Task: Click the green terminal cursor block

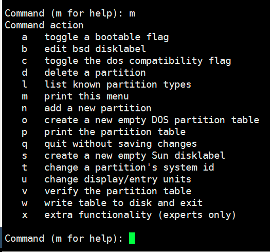Action: coord(132,238)
